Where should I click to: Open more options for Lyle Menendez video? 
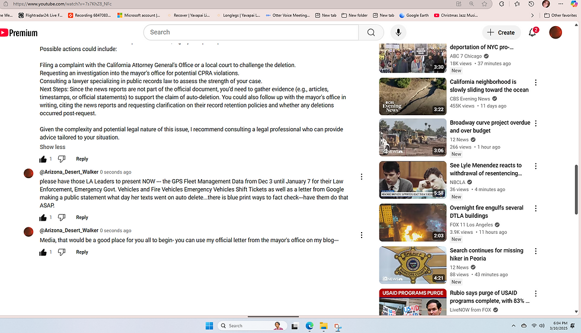coord(536,166)
